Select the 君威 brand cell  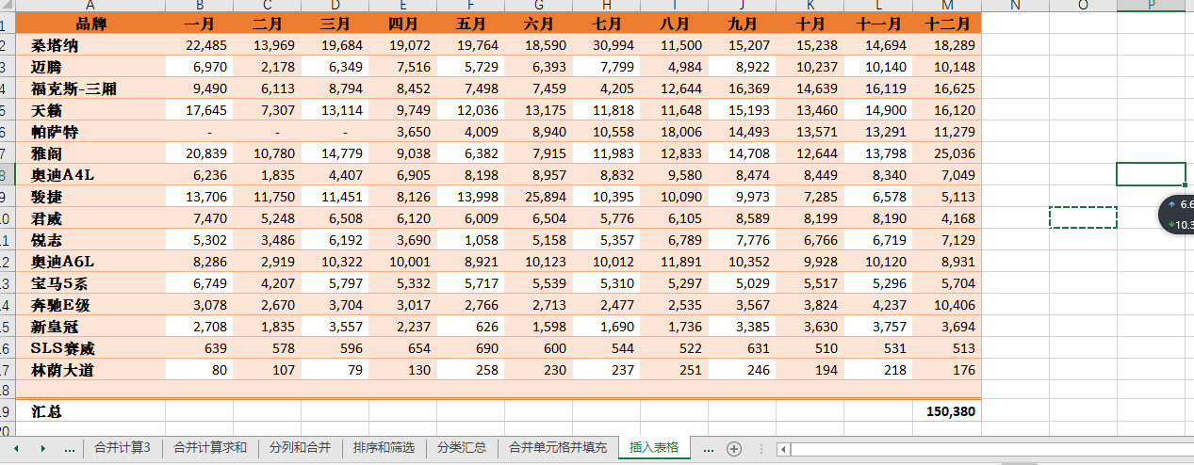(90, 218)
